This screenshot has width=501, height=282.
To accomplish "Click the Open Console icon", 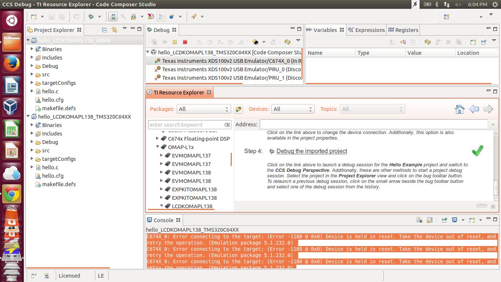I will pos(472,220).
